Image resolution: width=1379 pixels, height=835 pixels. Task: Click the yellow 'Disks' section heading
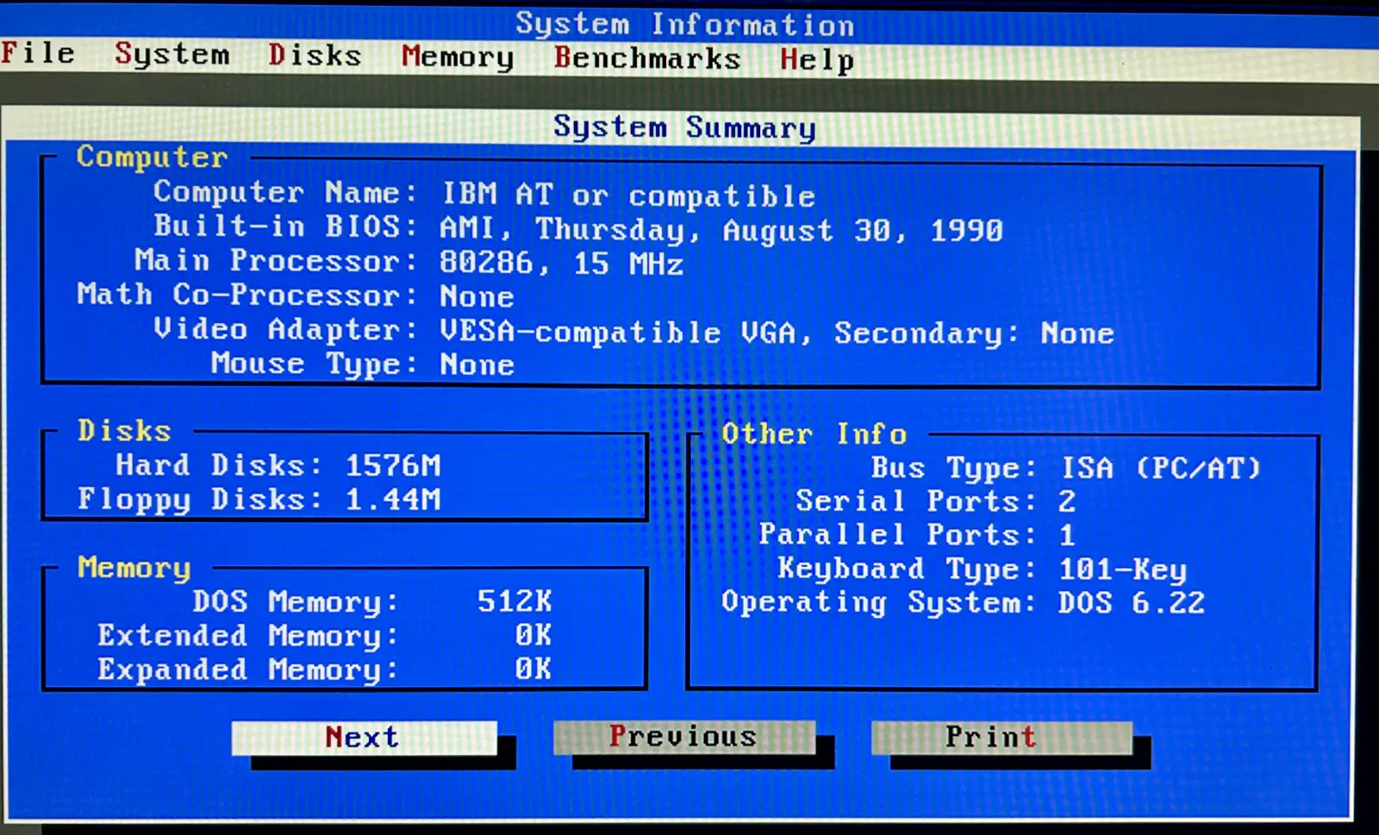click(x=124, y=430)
